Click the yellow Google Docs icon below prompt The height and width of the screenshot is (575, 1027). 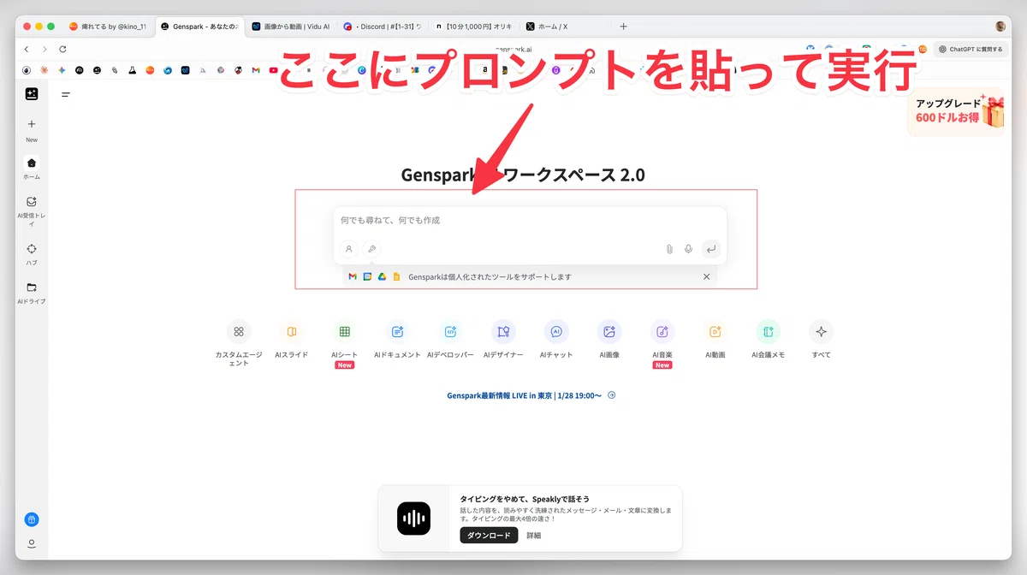[396, 277]
